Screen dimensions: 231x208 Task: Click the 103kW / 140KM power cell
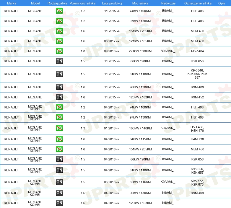point(140,128)
